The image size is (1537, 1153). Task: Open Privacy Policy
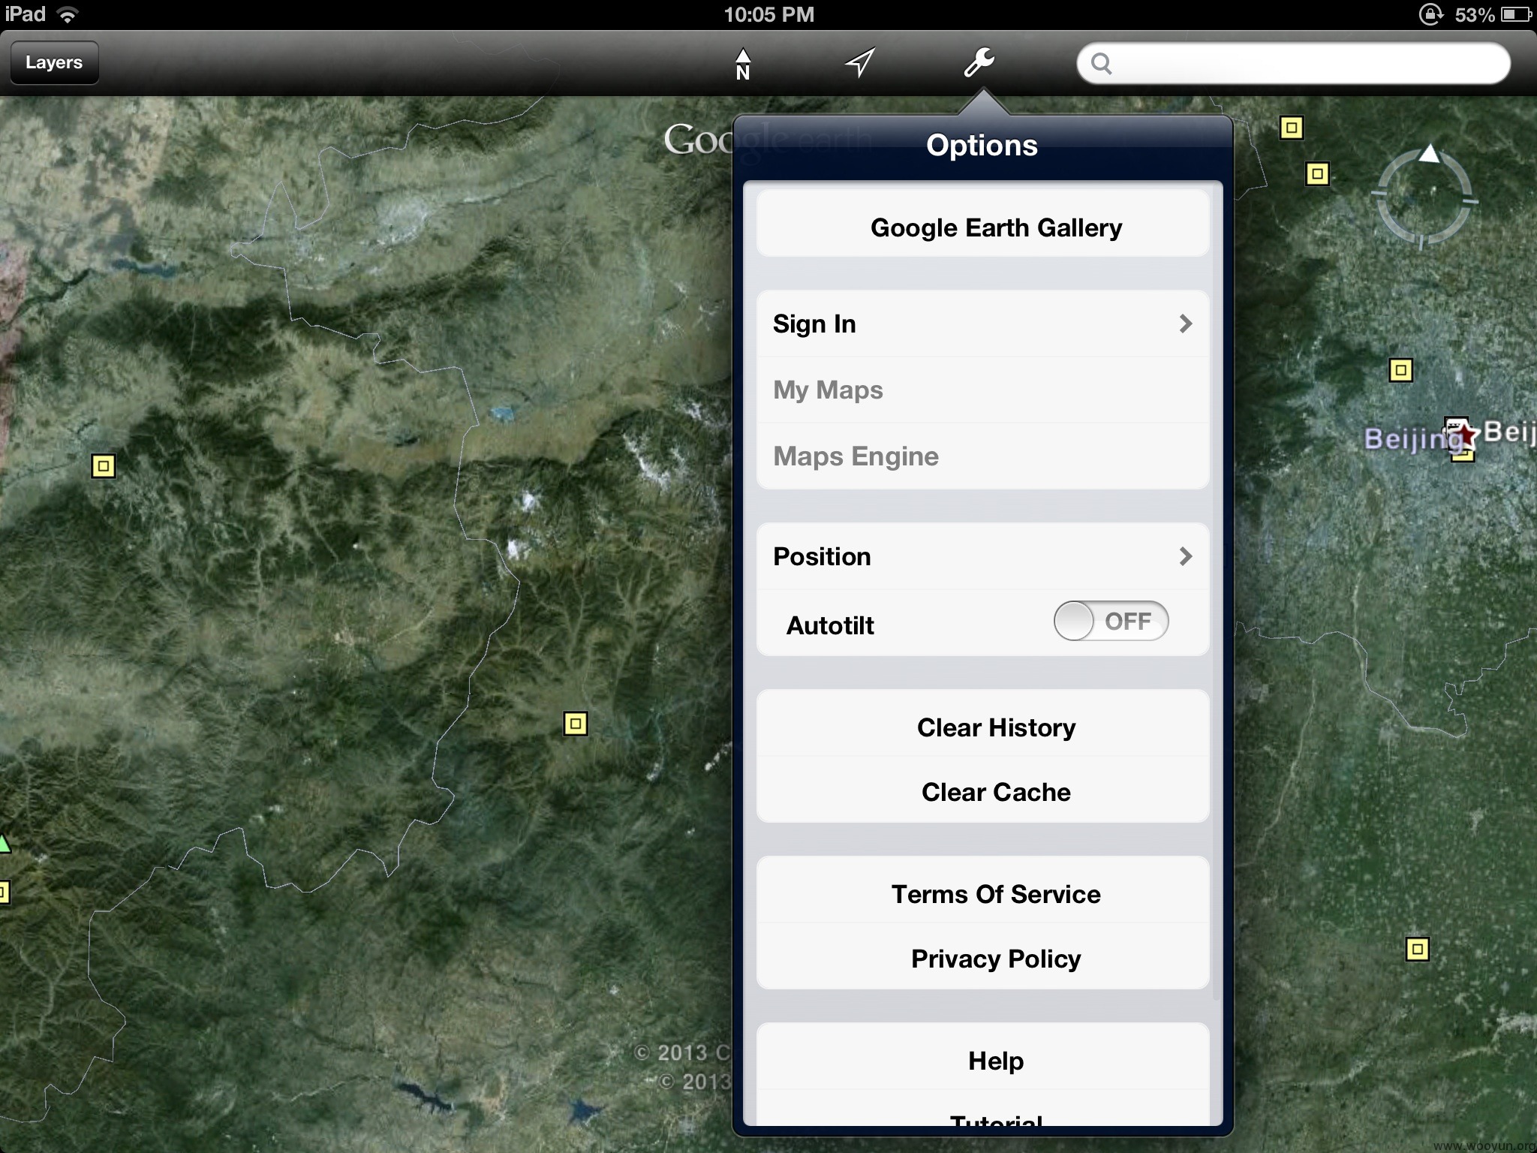pyautogui.click(x=982, y=956)
